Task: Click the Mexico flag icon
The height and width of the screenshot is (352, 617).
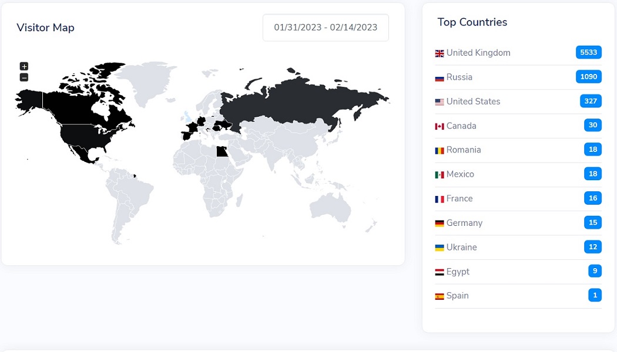Action: click(x=440, y=175)
